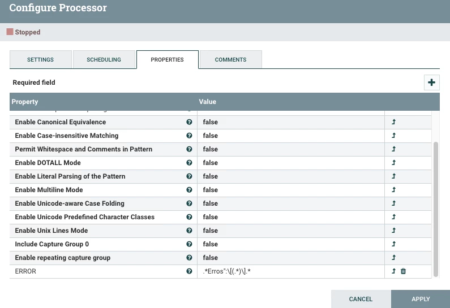Click the Stopped status label

28,32
